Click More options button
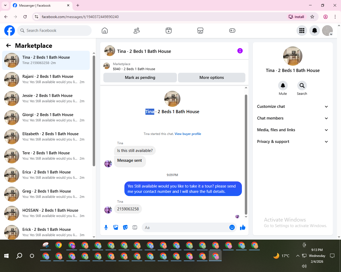Image resolution: width=341 pixels, height=272 pixels. coord(212,78)
